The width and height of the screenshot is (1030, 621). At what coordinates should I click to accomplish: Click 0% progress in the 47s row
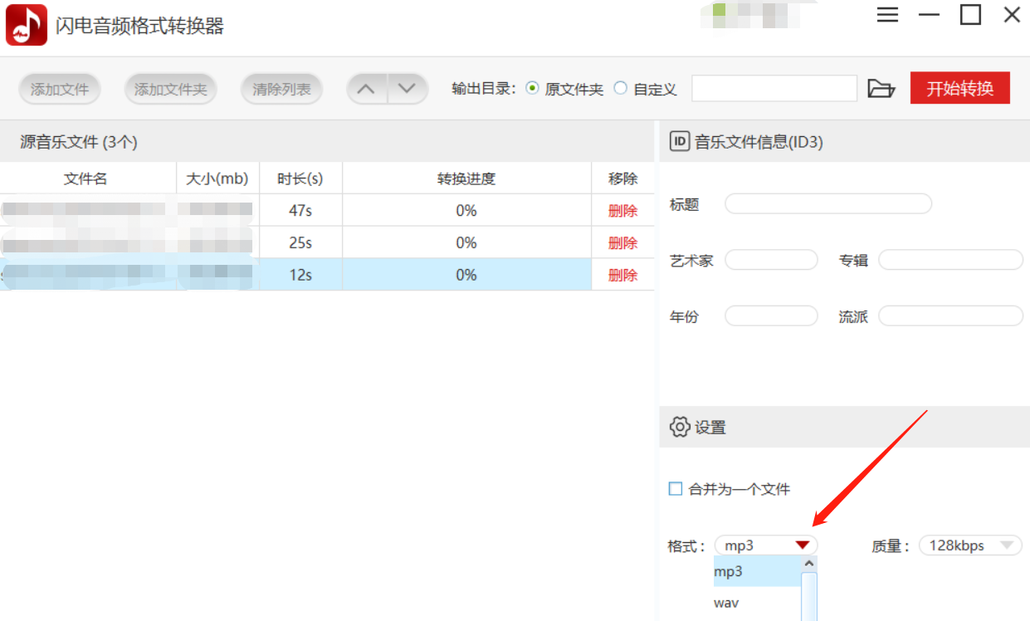[466, 211]
